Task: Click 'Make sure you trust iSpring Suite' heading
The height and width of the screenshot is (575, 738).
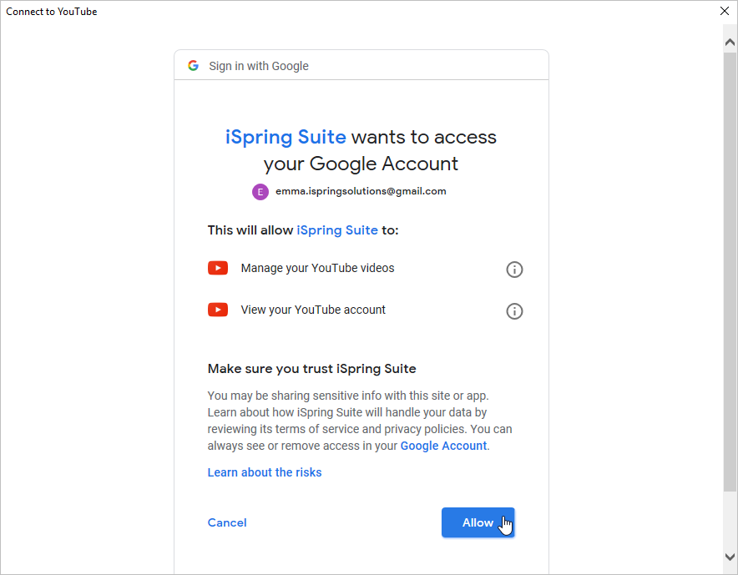Action: [311, 368]
